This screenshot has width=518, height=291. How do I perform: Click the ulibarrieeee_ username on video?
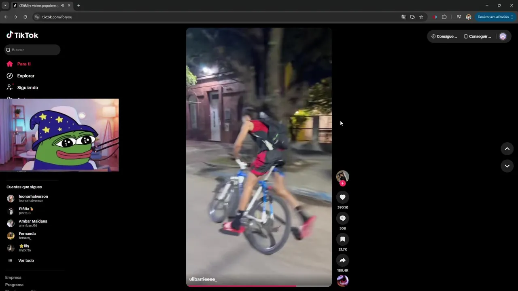203,279
